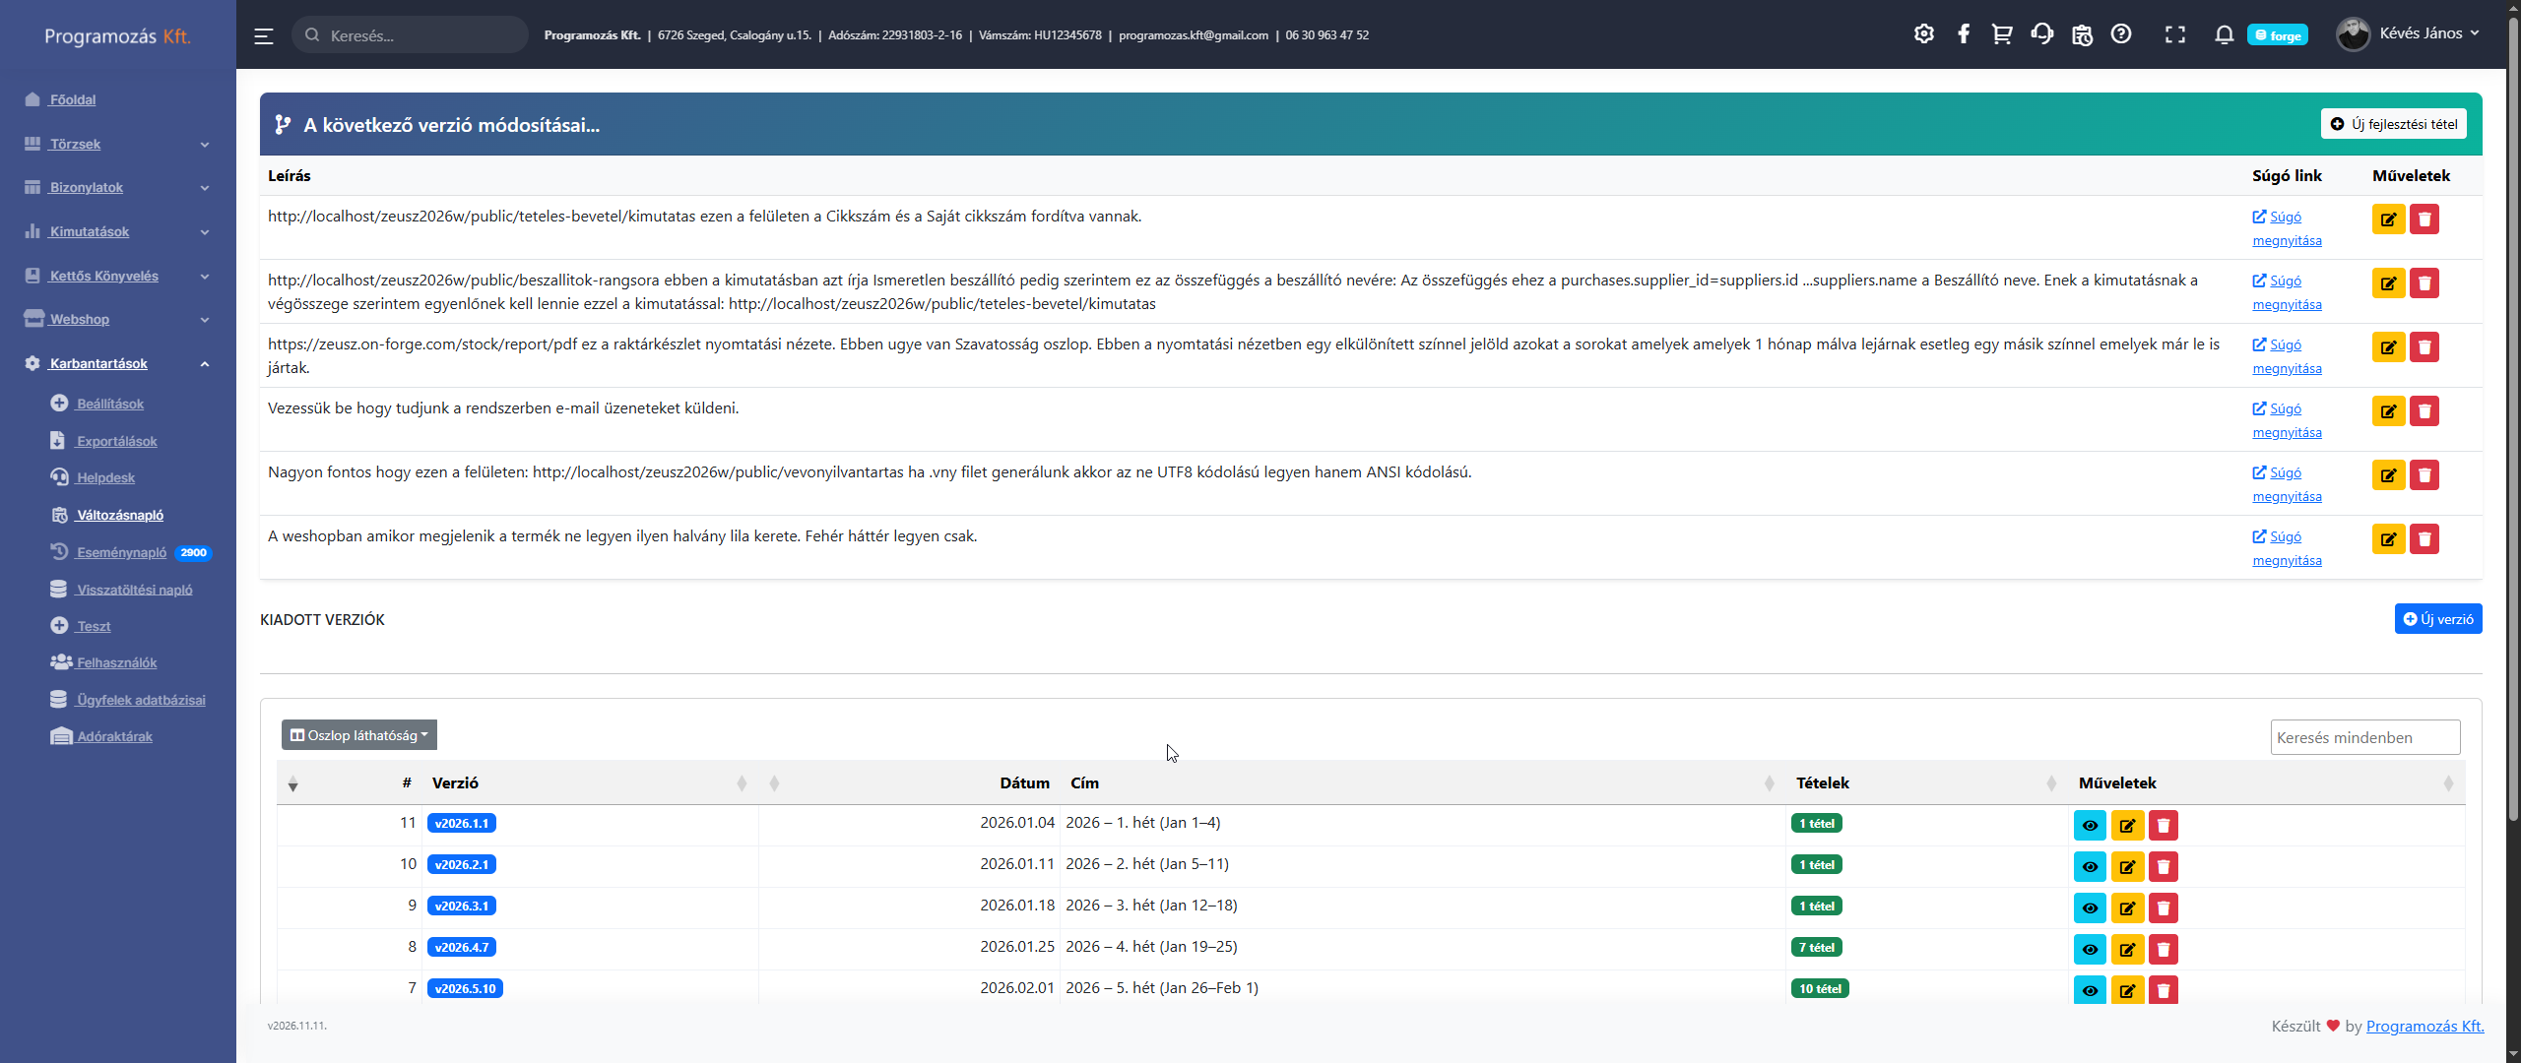Edit the first development item row
The width and height of the screenshot is (2521, 1063).
pos(2388,219)
